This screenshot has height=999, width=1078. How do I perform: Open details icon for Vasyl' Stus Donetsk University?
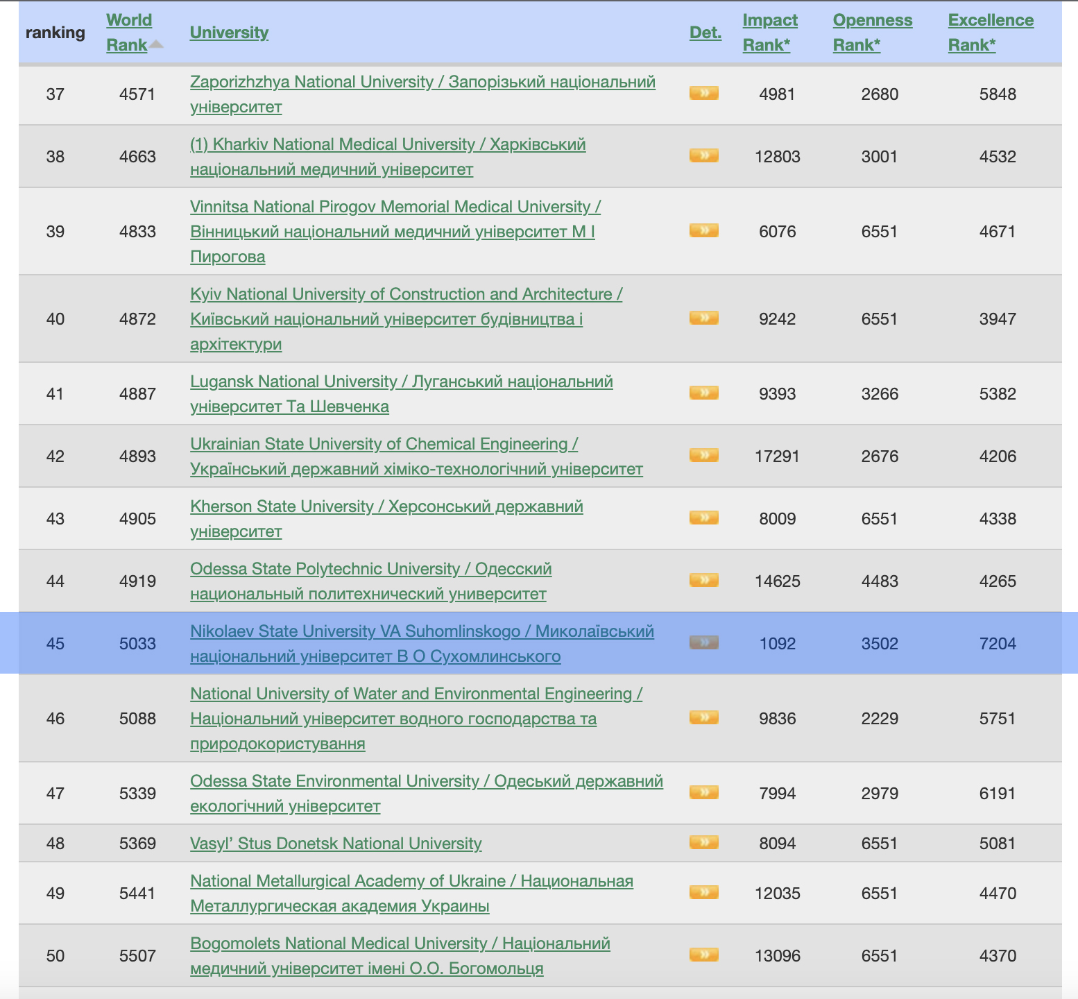coord(703,842)
